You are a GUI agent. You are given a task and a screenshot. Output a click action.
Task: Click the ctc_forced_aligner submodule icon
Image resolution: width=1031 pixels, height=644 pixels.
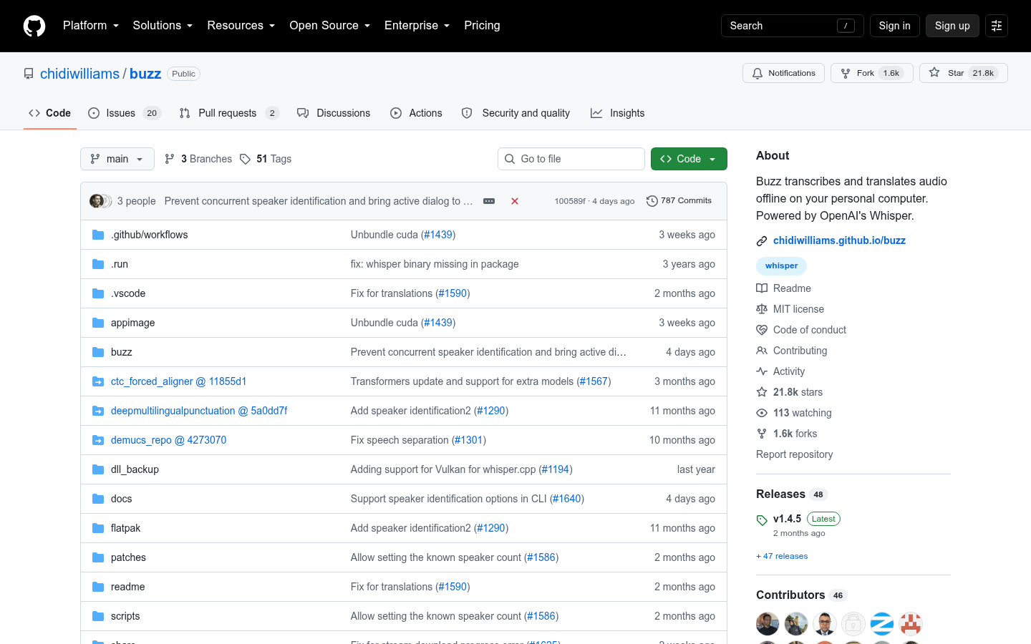98,381
